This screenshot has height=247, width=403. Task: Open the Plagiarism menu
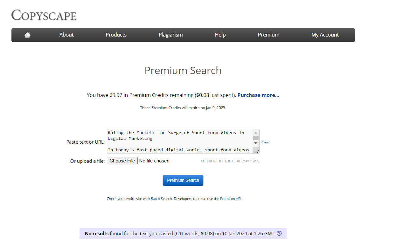[x=171, y=35]
